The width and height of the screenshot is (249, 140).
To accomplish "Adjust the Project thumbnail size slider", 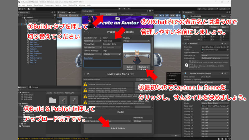I will [176, 136].
